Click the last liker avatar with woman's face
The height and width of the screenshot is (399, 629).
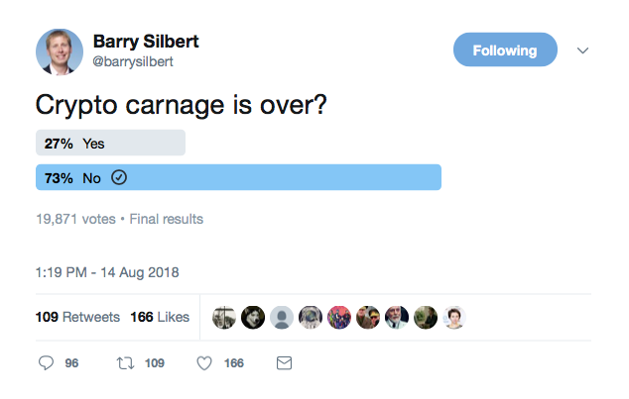pyautogui.click(x=454, y=318)
